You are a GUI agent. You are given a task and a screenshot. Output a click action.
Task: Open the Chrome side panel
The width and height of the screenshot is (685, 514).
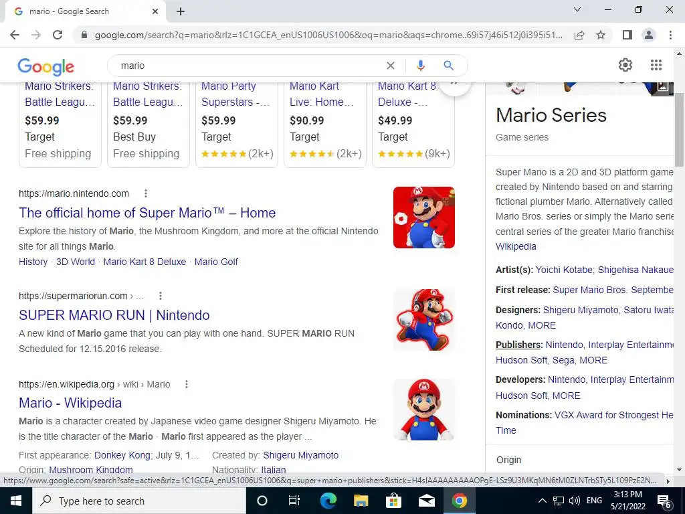627,35
